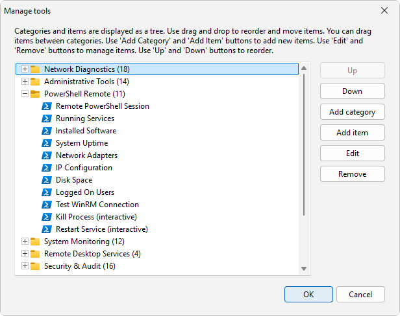Click the tree's vertical scrollbar thumb

[304, 144]
